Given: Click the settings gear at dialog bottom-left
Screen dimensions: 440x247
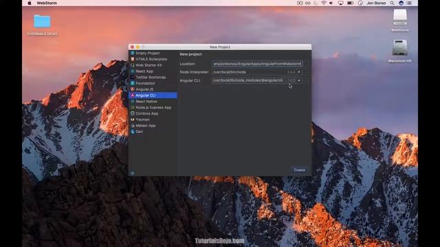Looking at the screenshot, I should 133,173.
